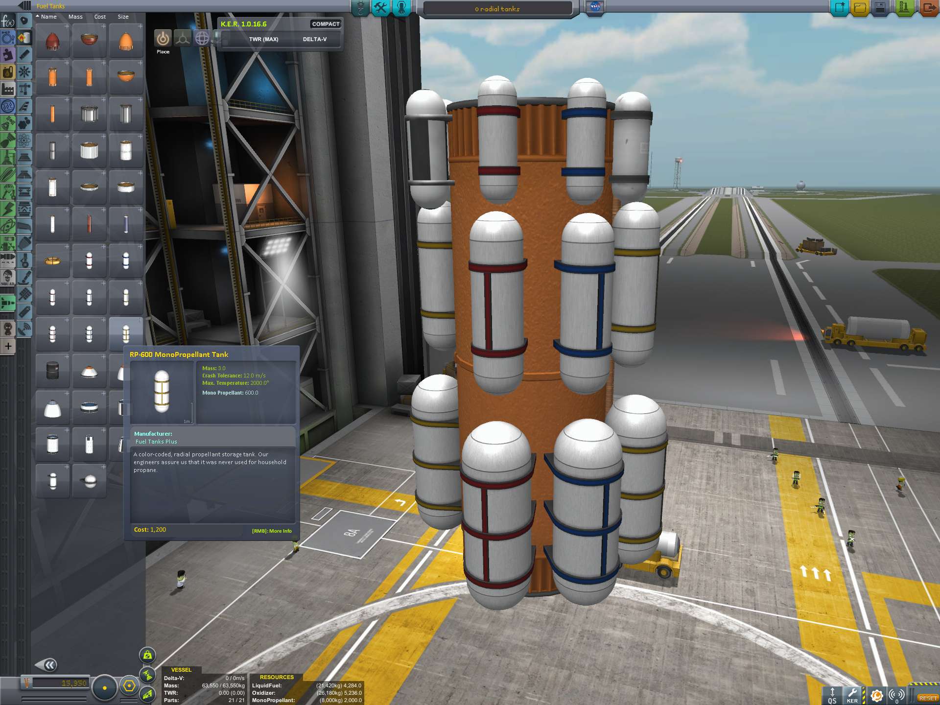Image resolution: width=940 pixels, height=705 pixels.
Task: Toggle symmetry mode with the round button
Action: tap(105, 687)
